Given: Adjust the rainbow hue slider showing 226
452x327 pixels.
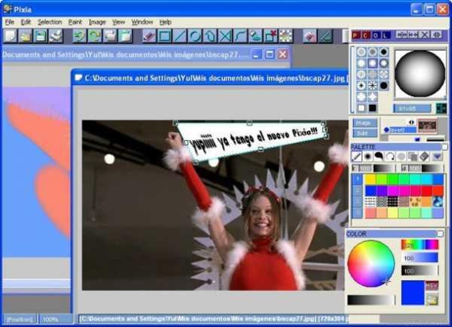Looking at the screenshot, I should pyautogui.click(x=420, y=245).
